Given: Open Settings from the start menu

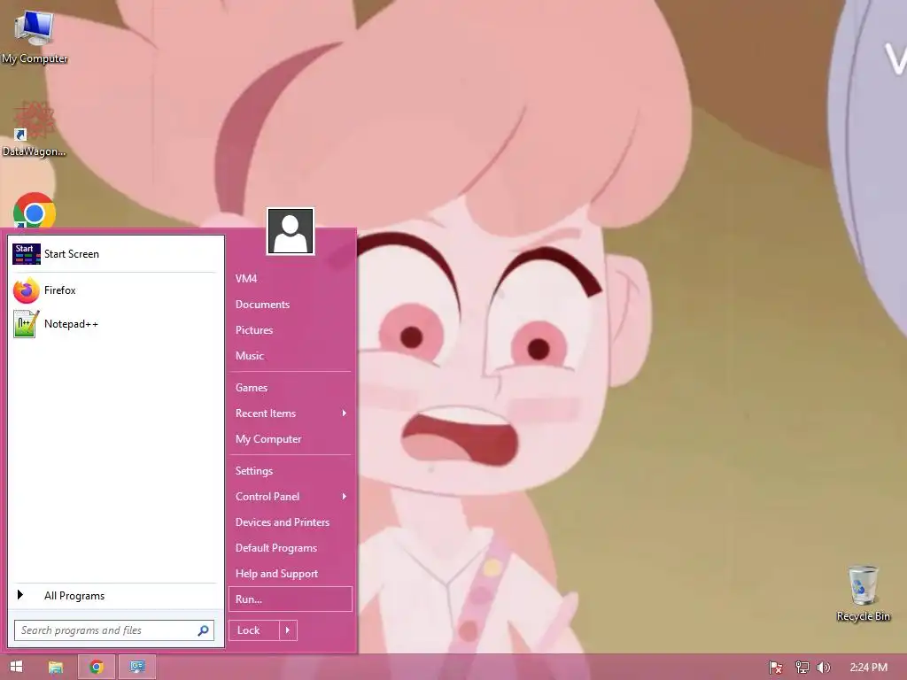Looking at the screenshot, I should 291,471.
